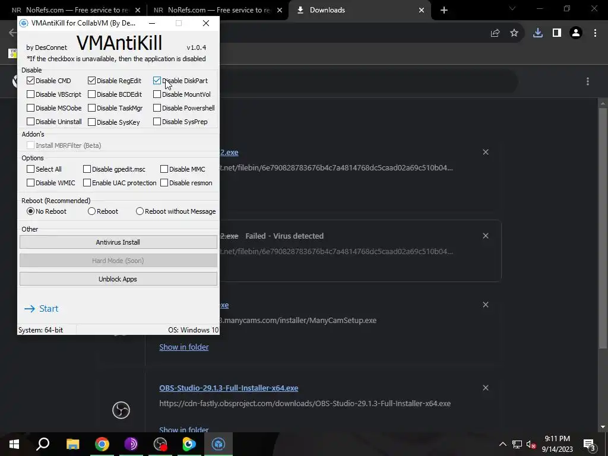The width and height of the screenshot is (608, 456).
Task: Click the Unblock Apps button
Action: [118, 279]
